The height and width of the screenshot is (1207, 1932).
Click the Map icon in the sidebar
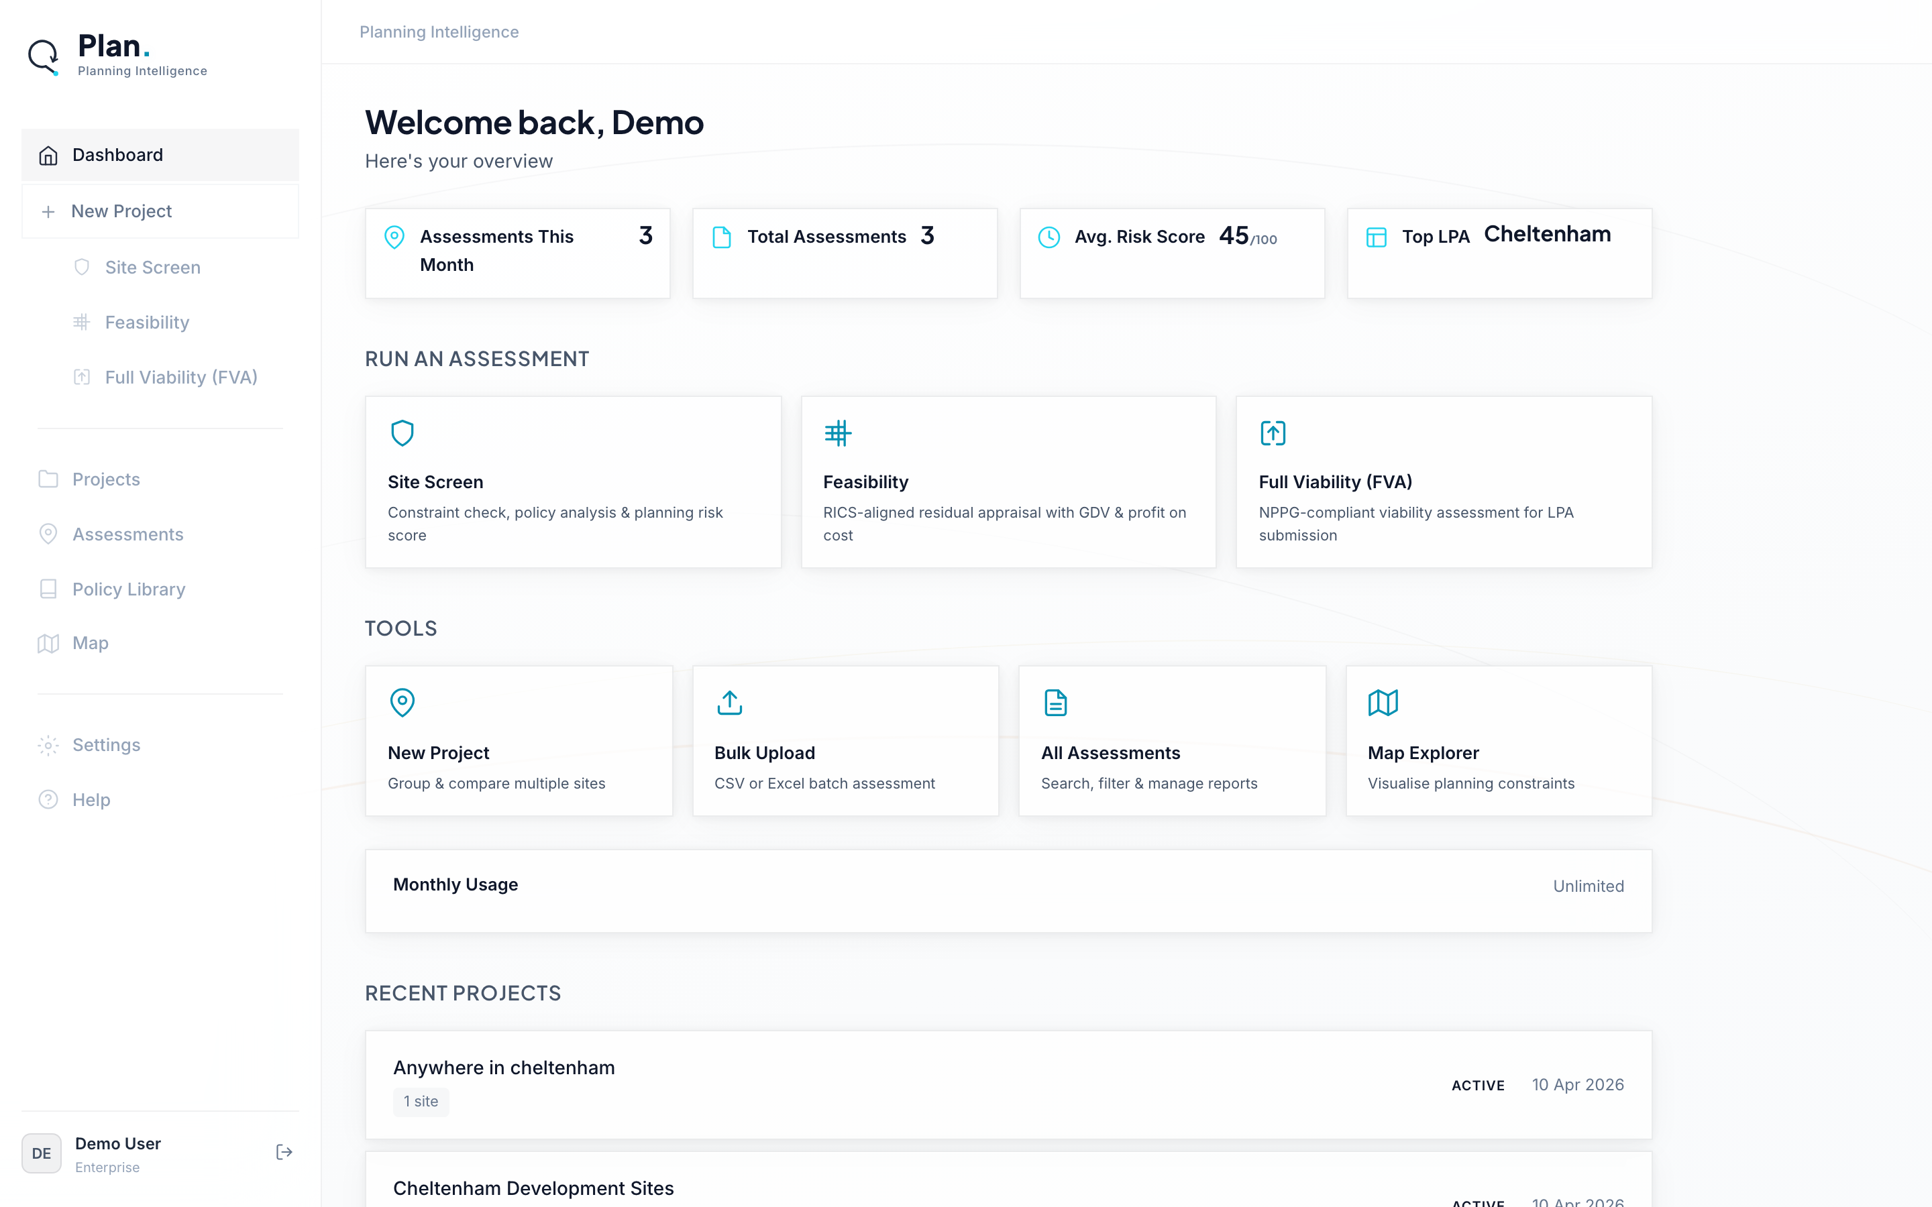tap(48, 642)
